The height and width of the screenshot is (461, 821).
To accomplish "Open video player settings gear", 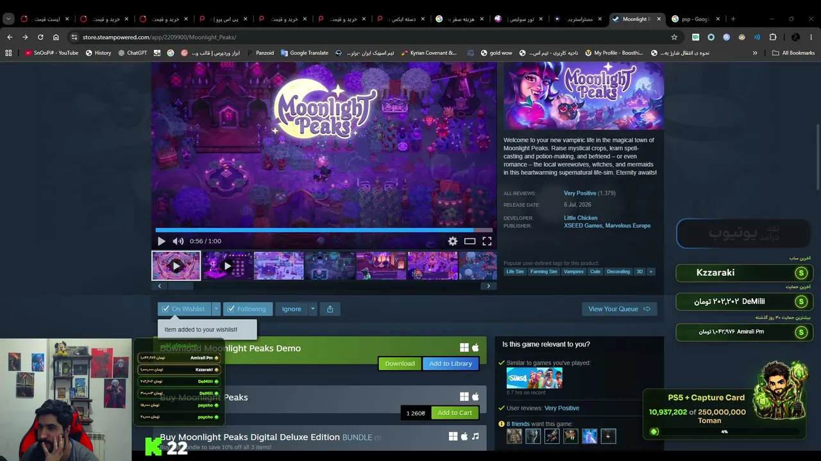I will (x=453, y=241).
